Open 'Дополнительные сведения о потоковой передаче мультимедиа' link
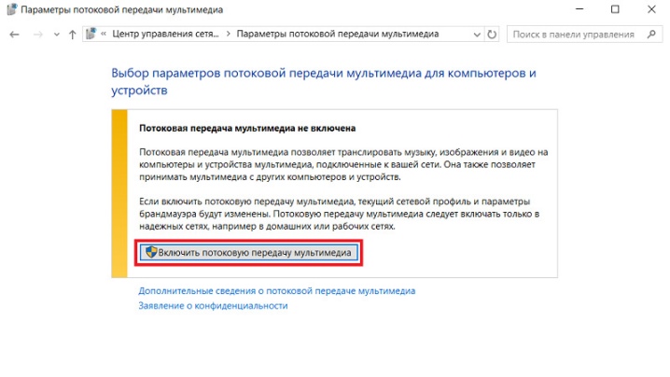This screenshot has height=377, width=670. point(277,290)
